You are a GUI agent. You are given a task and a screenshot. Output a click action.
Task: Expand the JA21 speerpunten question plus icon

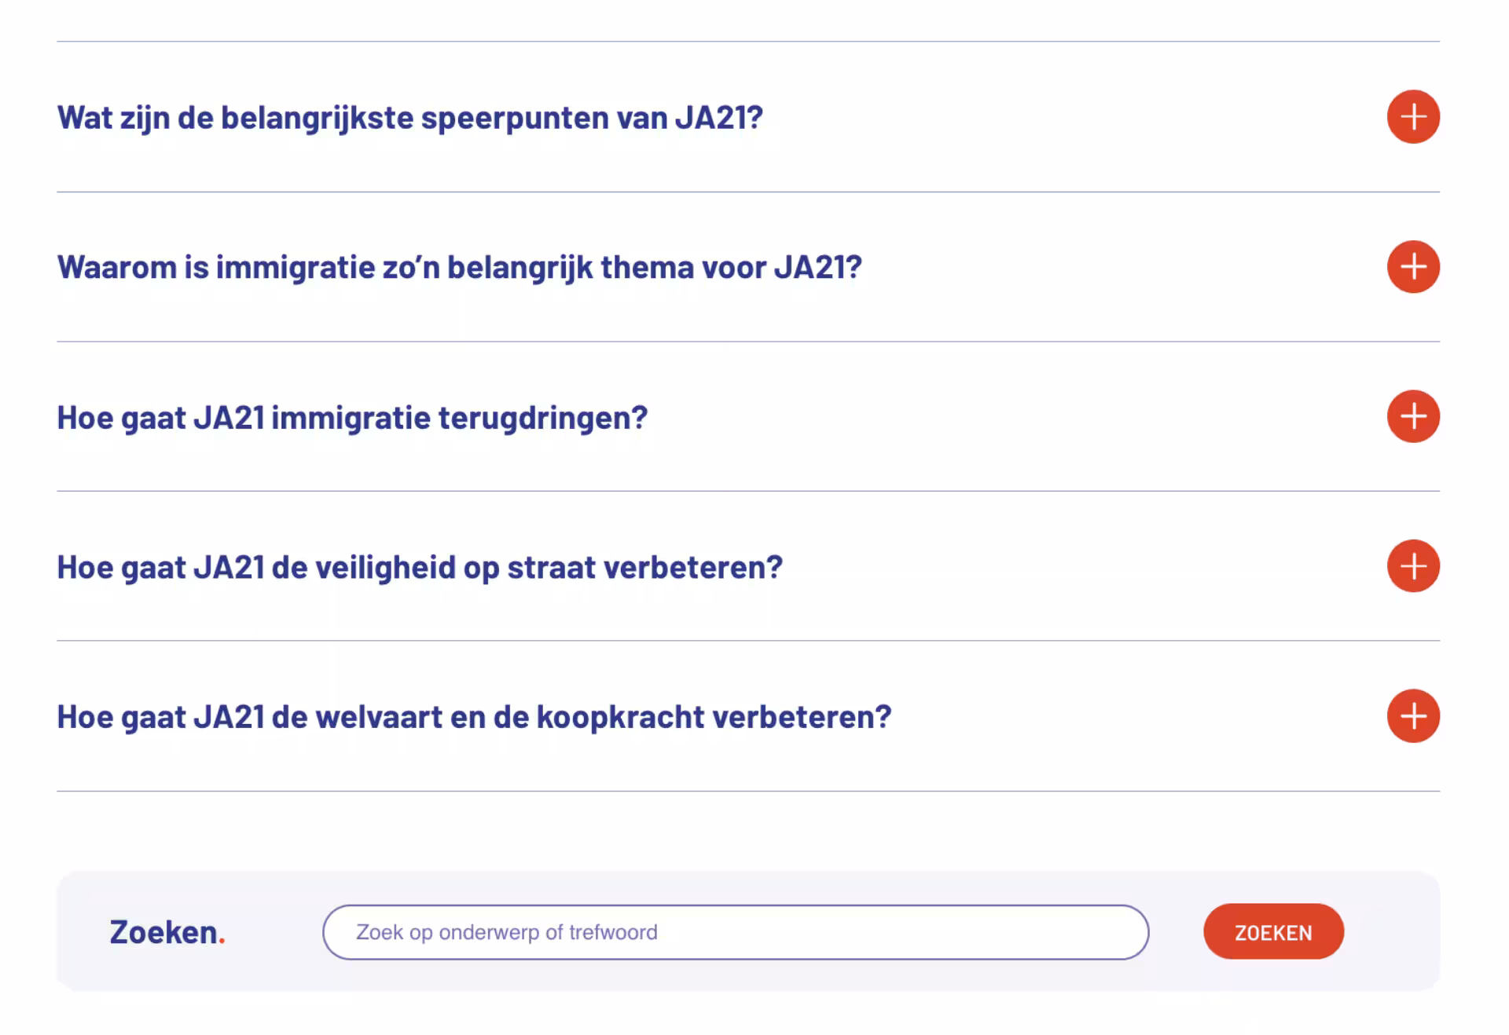1412,117
